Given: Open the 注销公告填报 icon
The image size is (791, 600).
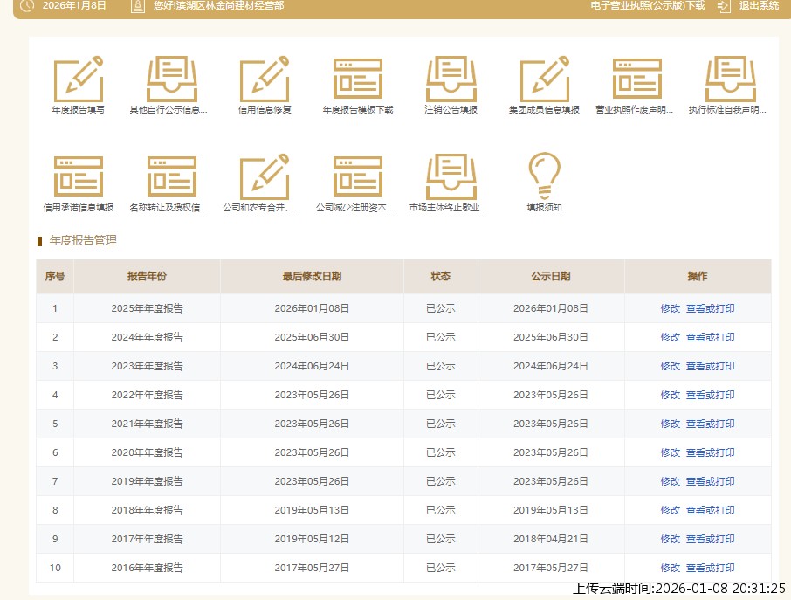Looking at the screenshot, I should 451,79.
